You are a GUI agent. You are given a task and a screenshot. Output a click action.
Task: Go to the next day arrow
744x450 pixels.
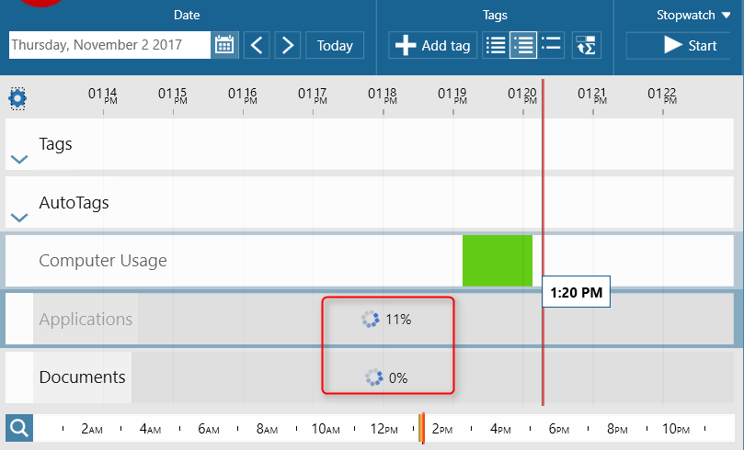[288, 45]
